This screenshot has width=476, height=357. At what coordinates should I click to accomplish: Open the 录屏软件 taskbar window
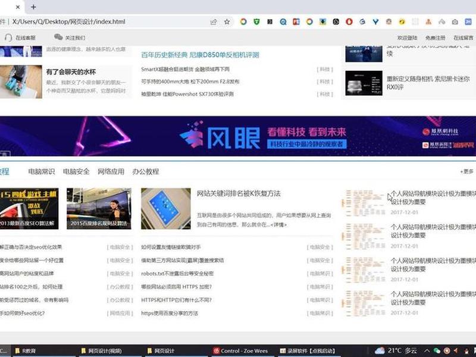pyautogui.click(x=307, y=351)
